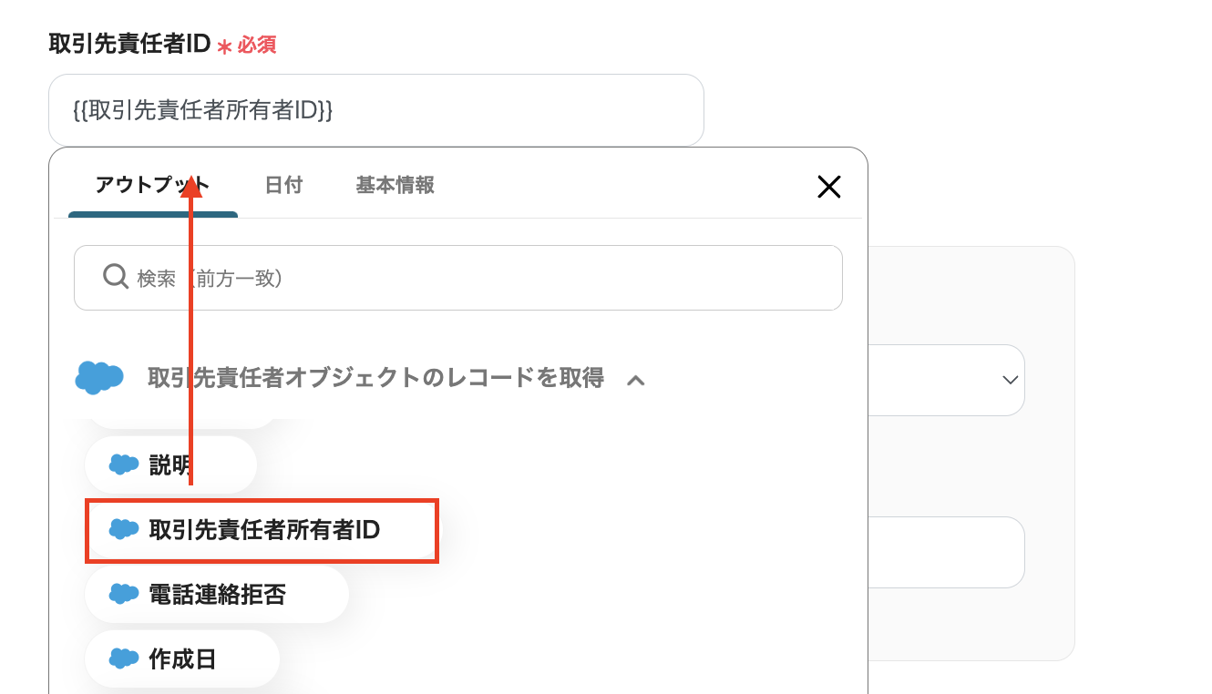Click the cloud icon on the 取引先責任者所有者ID chip
Image resolution: width=1212 pixels, height=694 pixels.
pos(124,530)
